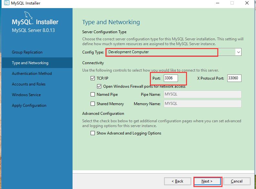256x189 pixels.
Task: Click the Back button
Action: [x=177, y=181]
